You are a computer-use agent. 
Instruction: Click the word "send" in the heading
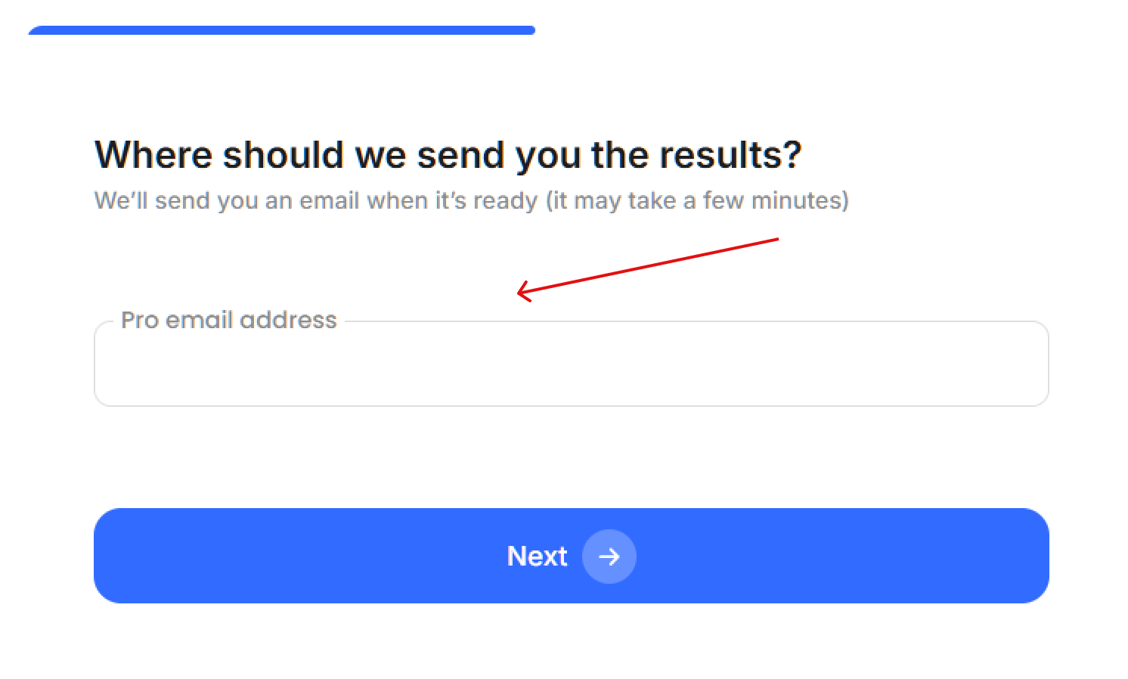460,155
